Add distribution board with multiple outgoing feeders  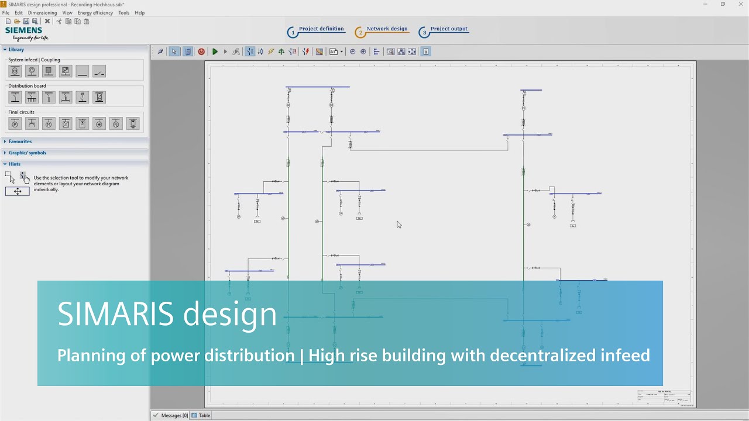click(x=32, y=97)
